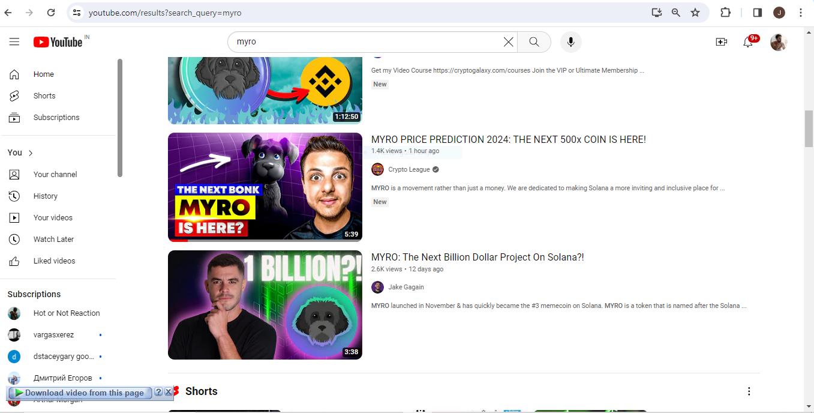Click the Crypto League New badge
814x413 pixels.
point(380,202)
